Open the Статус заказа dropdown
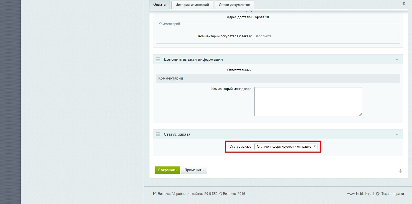Viewport: 412px width, 204px height. point(286,147)
